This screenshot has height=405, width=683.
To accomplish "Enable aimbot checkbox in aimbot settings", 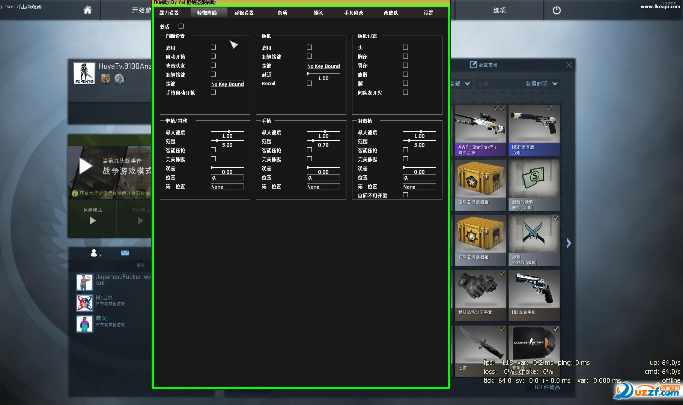I will [214, 47].
